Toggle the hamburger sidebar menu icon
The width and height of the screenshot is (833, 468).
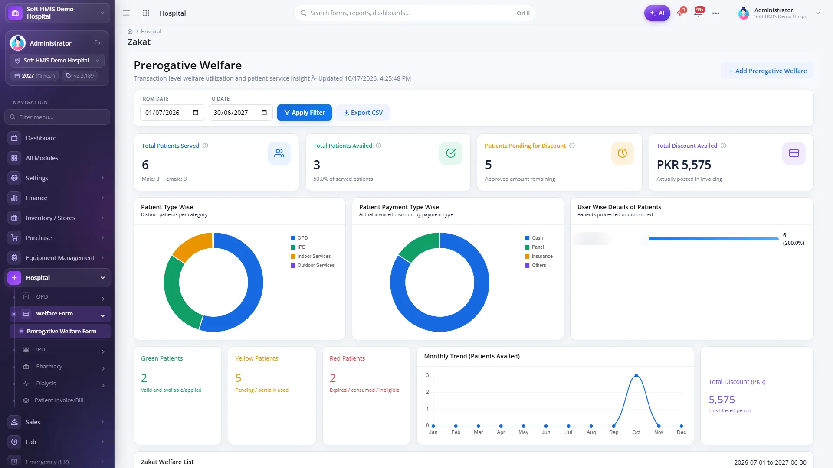(x=126, y=13)
